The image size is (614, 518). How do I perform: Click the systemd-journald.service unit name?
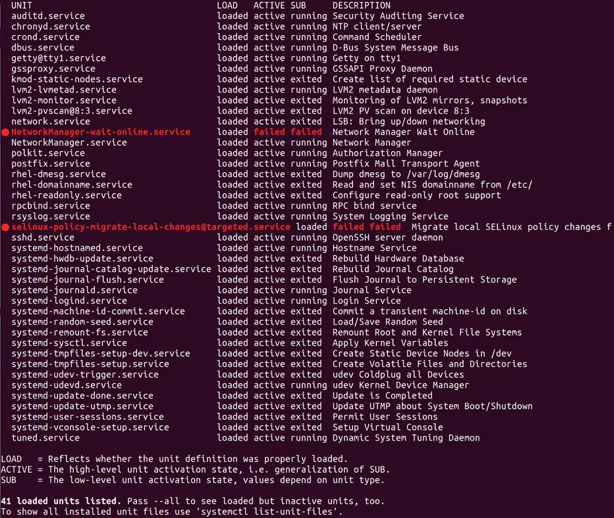[74, 290]
